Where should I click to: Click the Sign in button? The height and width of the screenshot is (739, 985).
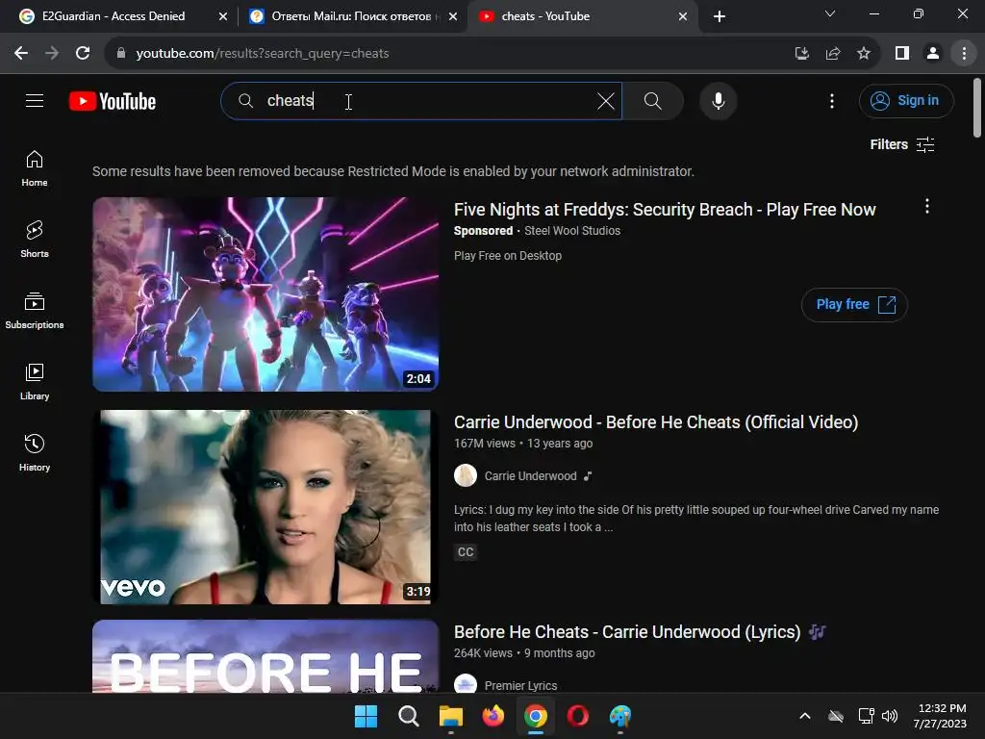[x=906, y=100]
